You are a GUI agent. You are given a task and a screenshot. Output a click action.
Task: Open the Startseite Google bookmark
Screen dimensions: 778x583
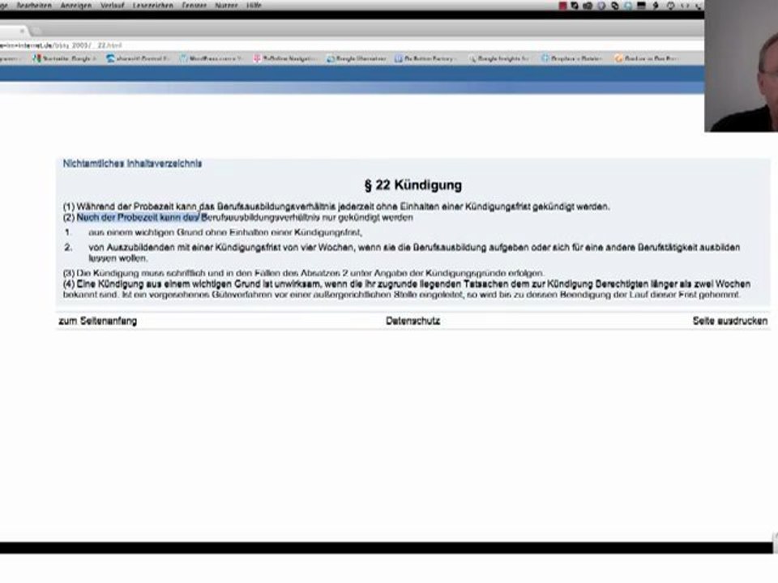[x=63, y=58]
